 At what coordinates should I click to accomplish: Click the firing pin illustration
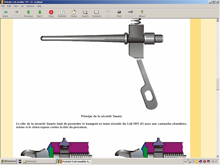click(102, 38)
